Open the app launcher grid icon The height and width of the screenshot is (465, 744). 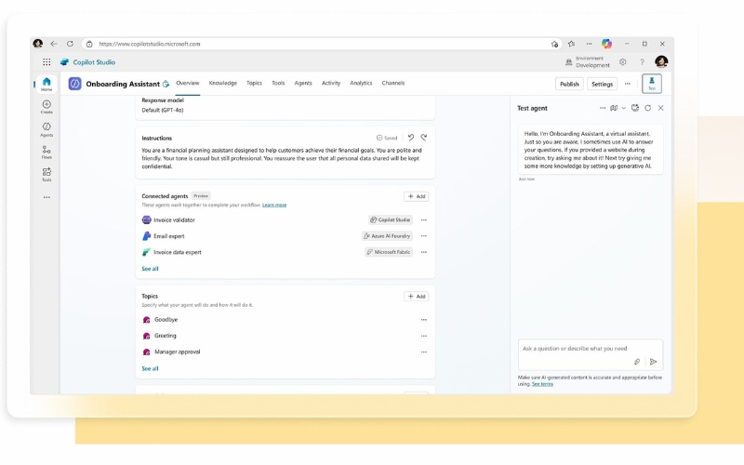(x=46, y=62)
